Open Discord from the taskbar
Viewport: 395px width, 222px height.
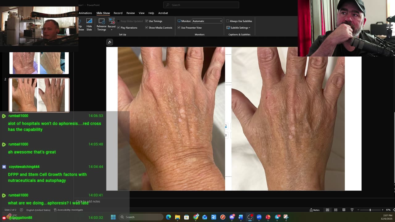(232, 217)
